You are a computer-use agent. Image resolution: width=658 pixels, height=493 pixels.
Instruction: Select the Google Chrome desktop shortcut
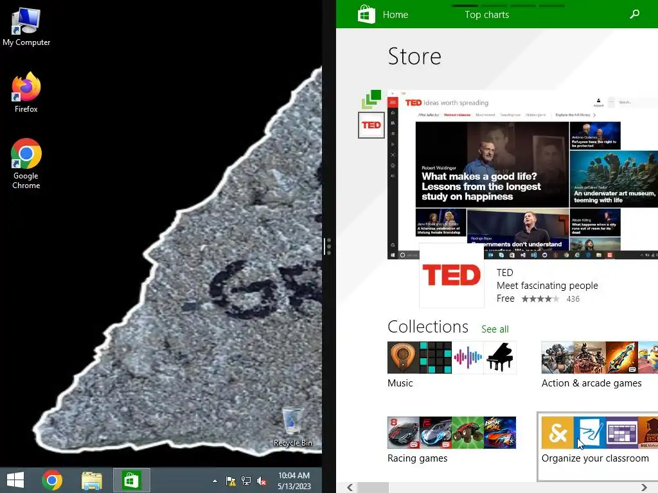click(26, 164)
